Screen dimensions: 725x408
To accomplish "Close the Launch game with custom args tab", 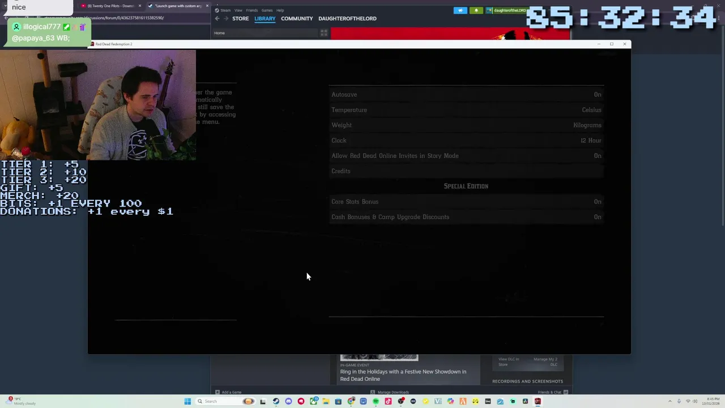I will coord(207,6).
